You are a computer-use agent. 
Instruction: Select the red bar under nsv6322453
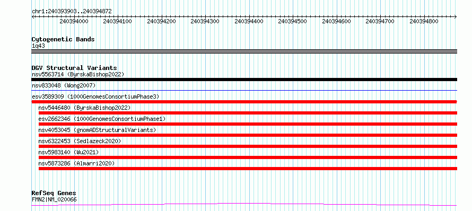pos(248,146)
